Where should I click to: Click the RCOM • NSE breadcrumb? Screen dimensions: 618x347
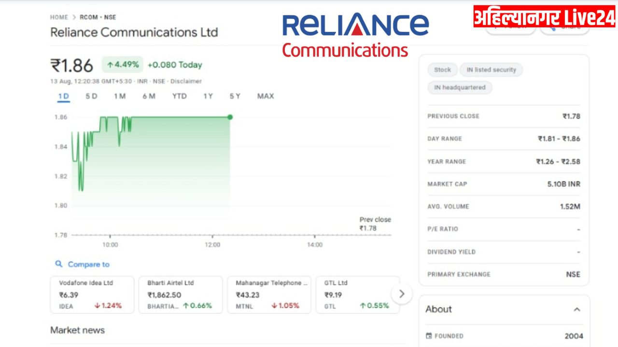(x=98, y=17)
